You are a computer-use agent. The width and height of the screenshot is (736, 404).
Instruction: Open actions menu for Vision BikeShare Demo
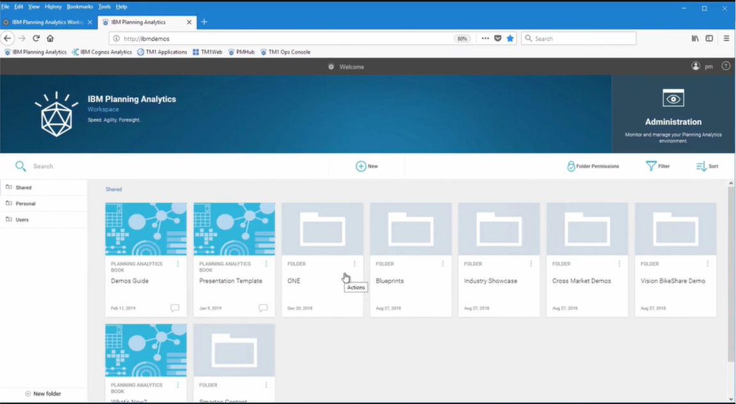pyautogui.click(x=707, y=264)
